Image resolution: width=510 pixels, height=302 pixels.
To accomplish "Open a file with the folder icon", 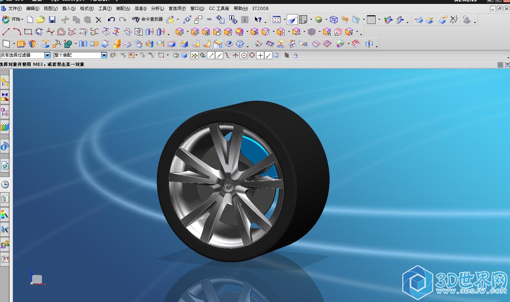I will (41, 20).
